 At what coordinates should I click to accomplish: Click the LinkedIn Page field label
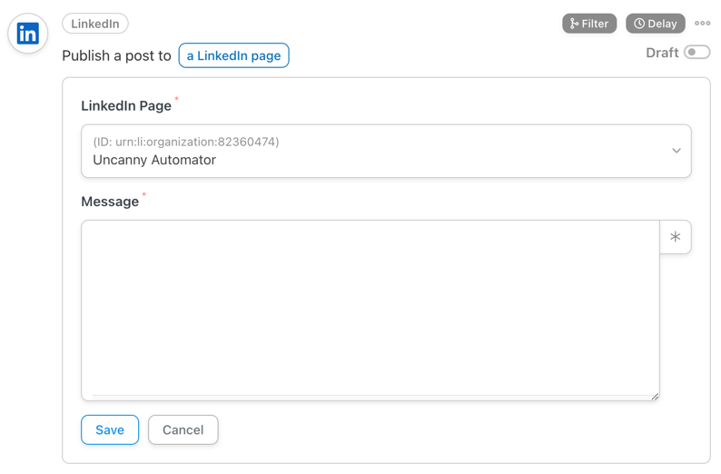126,105
